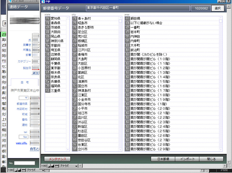This screenshot has height=173, width=232.
Task: Click the 選択 button
Action: point(218,8)
